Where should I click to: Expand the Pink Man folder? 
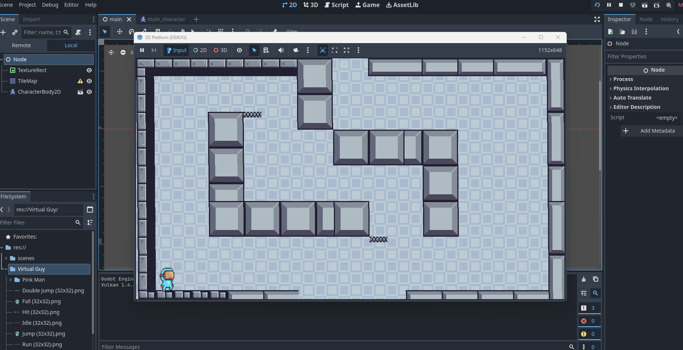10,280
